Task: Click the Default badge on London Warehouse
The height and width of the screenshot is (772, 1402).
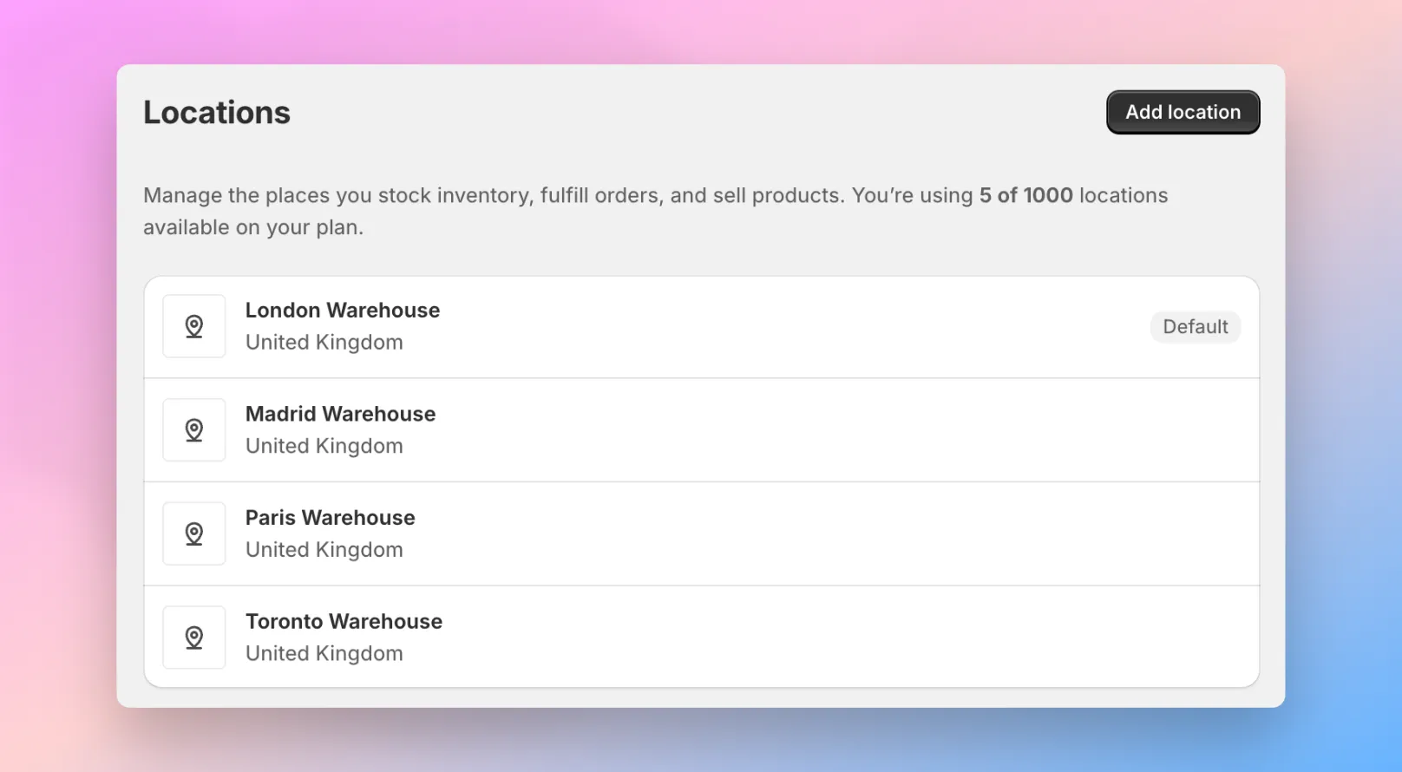Action: [1196, 327]
